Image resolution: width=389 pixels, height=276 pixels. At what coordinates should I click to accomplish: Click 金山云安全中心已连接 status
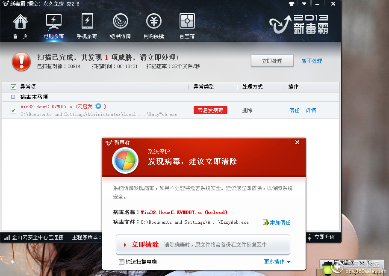click(38, 237)
